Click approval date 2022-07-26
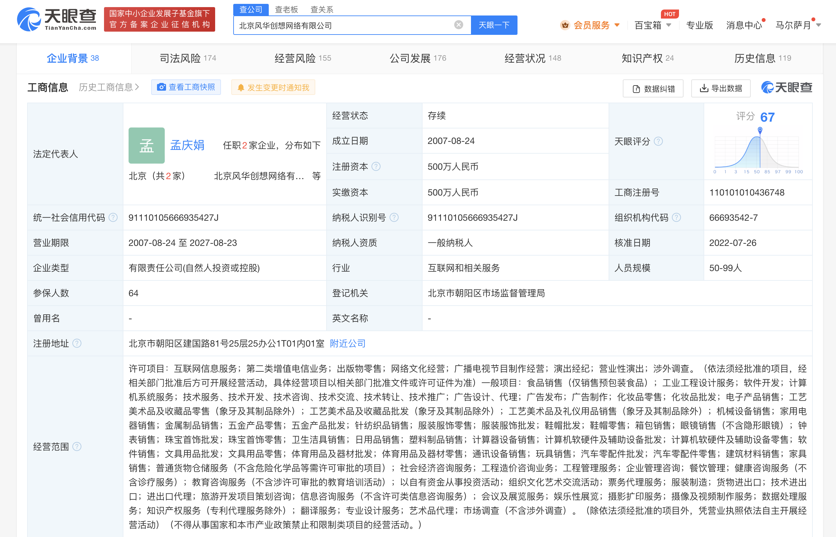This screenshot has width=836, height=537. coord(733,243)
